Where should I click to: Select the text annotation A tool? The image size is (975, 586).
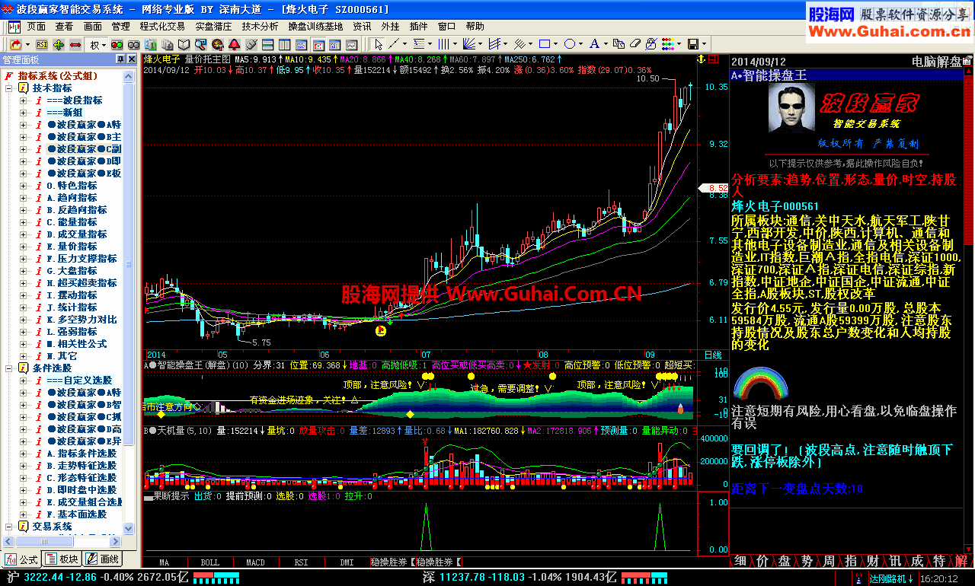click(x=594, y=44)
